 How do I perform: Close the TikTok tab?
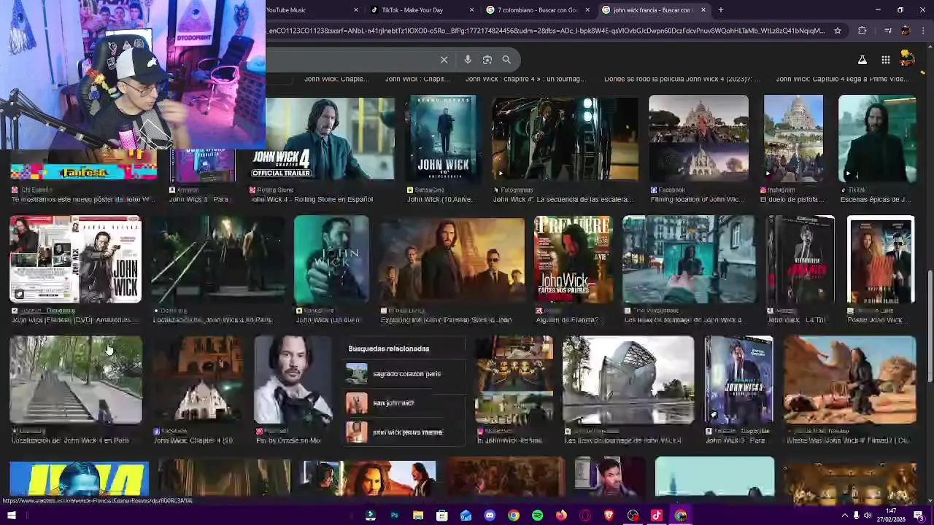pyautogui.click(x=471, y=10)
